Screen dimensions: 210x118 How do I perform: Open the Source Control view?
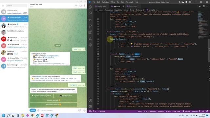tap(90, 20)
